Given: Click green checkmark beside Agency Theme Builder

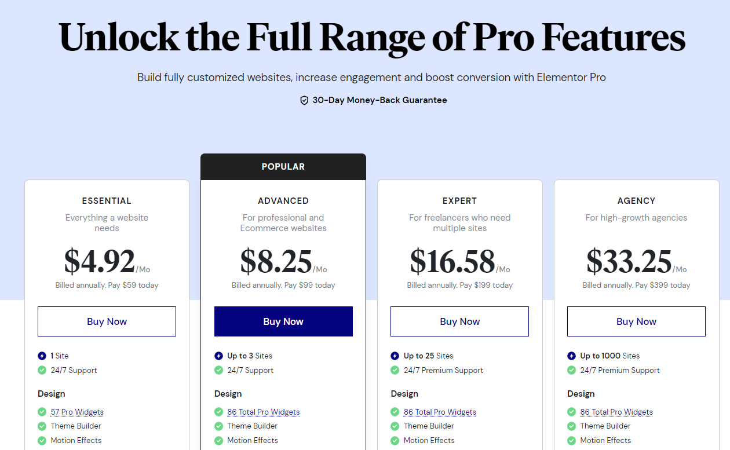Looking at the screenshot, I should point(571,426).
